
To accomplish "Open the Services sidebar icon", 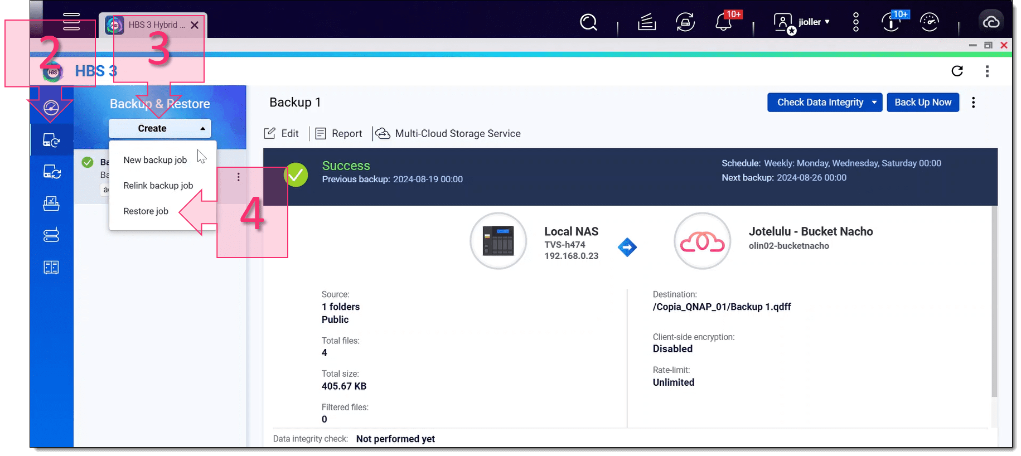I will (51, 268).
